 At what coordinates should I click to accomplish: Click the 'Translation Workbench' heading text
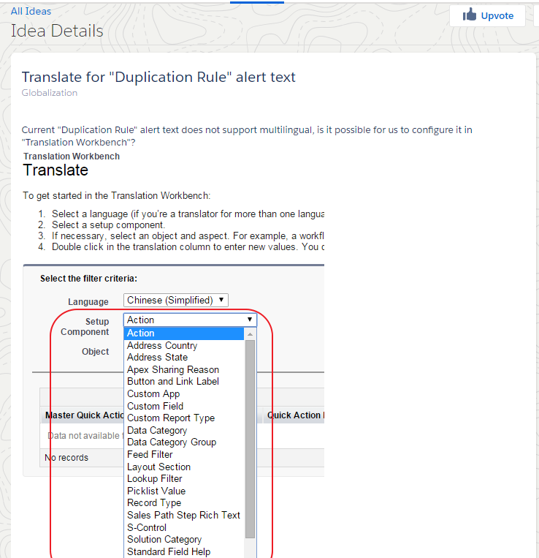pos(72,157)
